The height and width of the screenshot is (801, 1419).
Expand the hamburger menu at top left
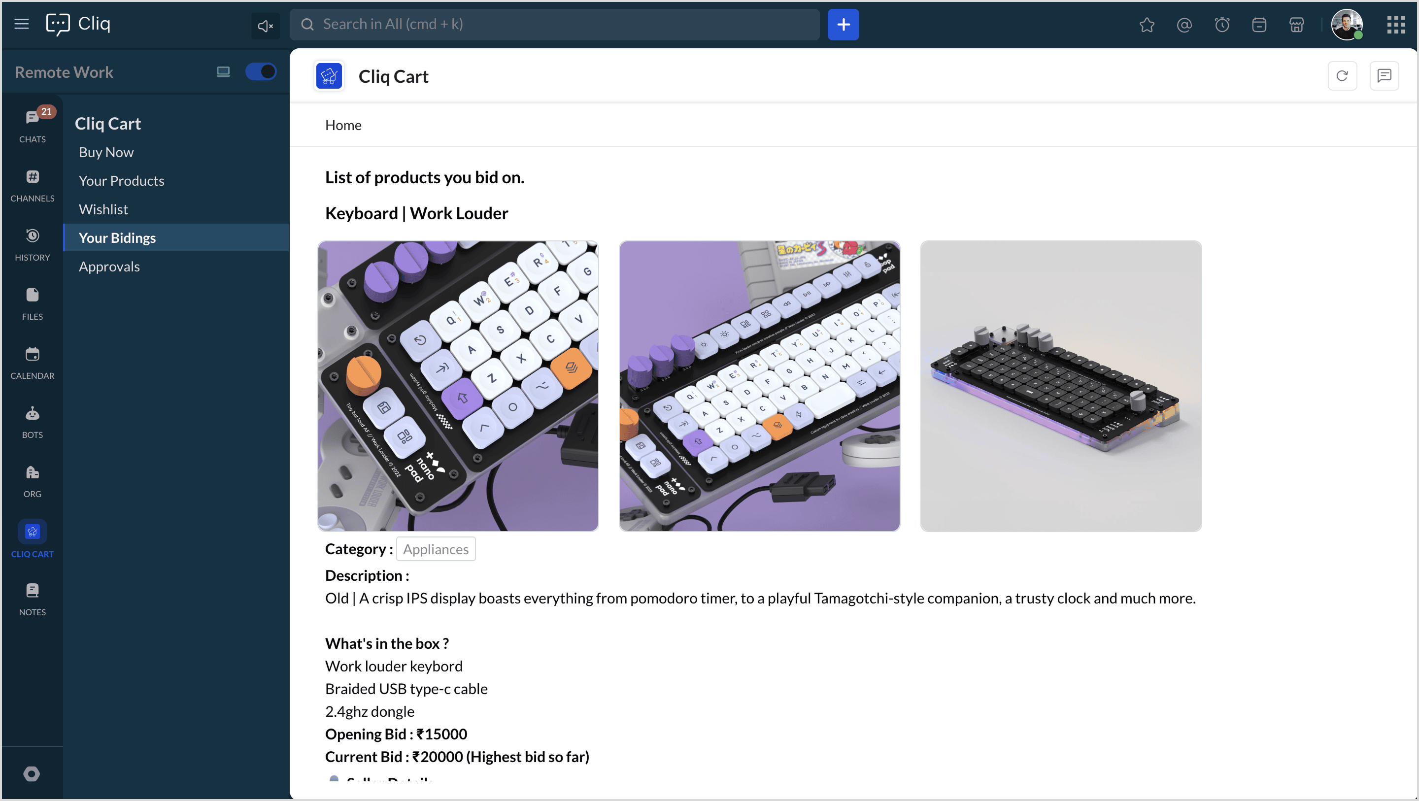tap(22, 24)
